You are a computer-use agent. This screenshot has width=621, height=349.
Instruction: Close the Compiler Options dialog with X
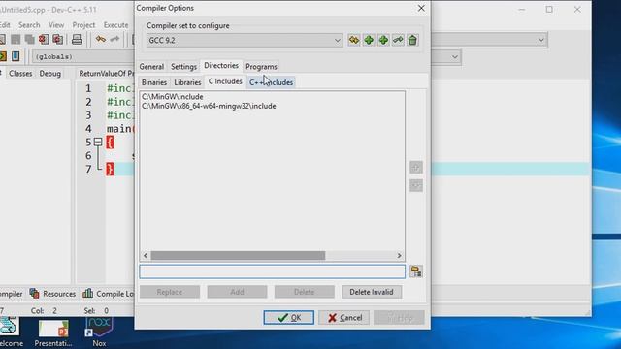[421, 8]
